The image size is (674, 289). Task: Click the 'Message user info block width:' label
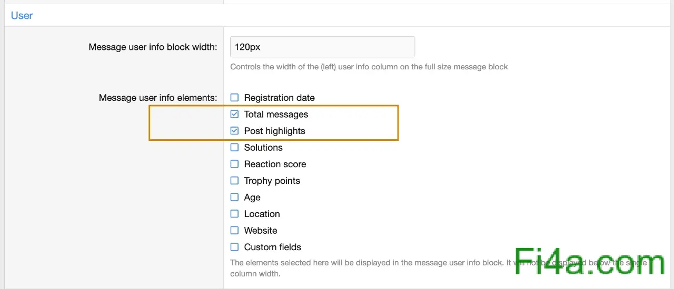[153, 47]
